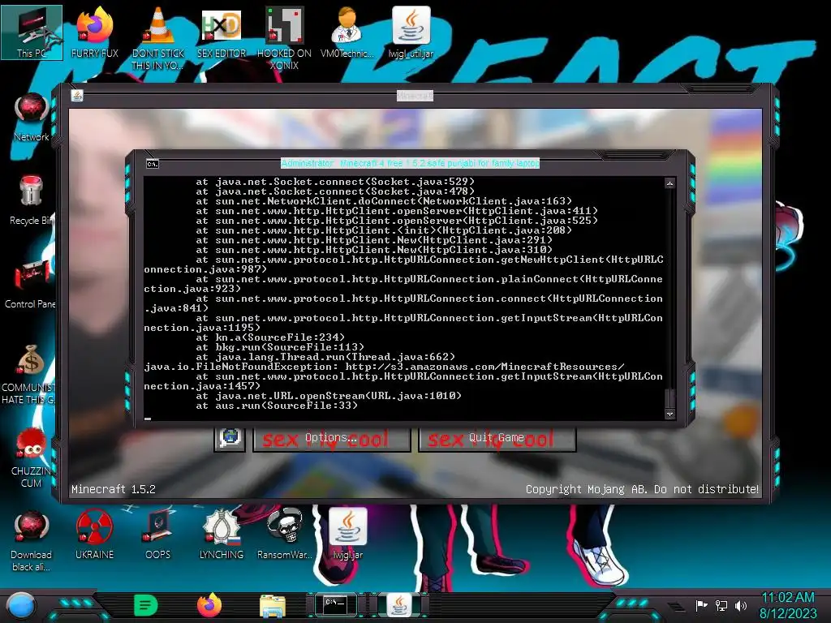Select the lwjgl.jar file icon
The width and height of the screenshot is (831, 623).
click(348, 534)
